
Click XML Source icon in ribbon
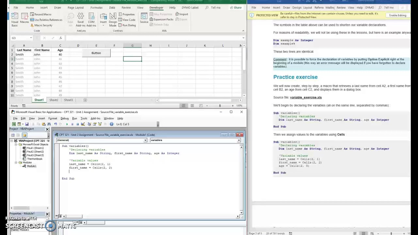(x=144, y=18)
